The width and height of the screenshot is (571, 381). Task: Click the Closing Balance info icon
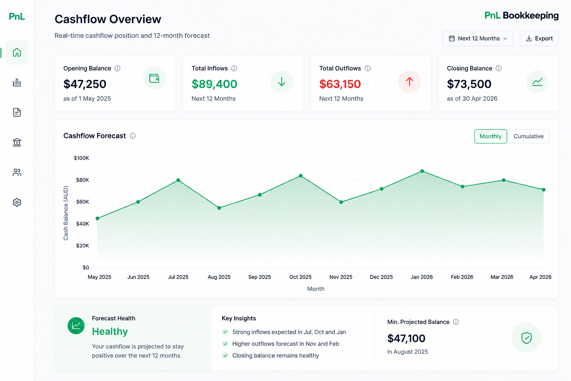point(499,68)
